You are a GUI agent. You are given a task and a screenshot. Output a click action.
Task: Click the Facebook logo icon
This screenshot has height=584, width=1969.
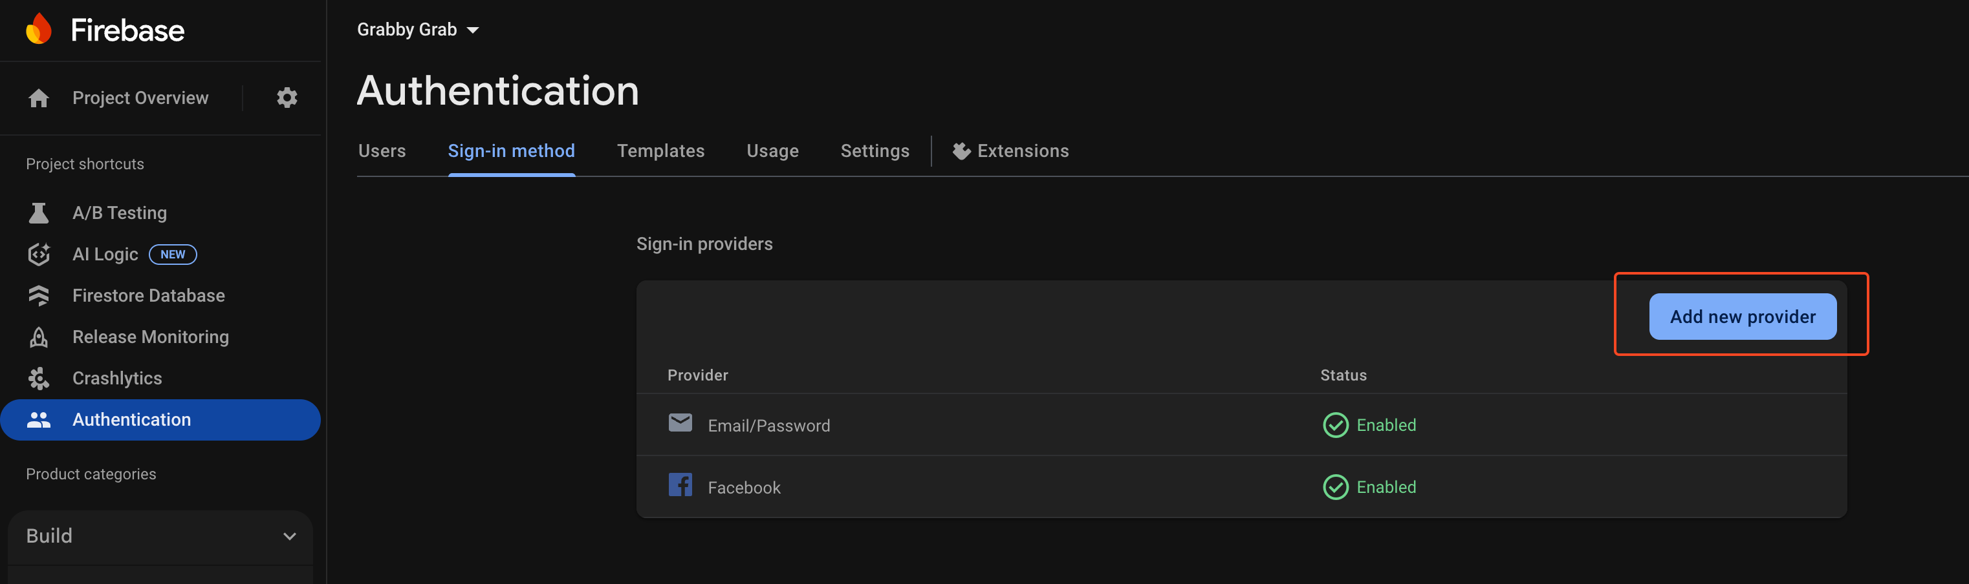click(x=680, y=486)
